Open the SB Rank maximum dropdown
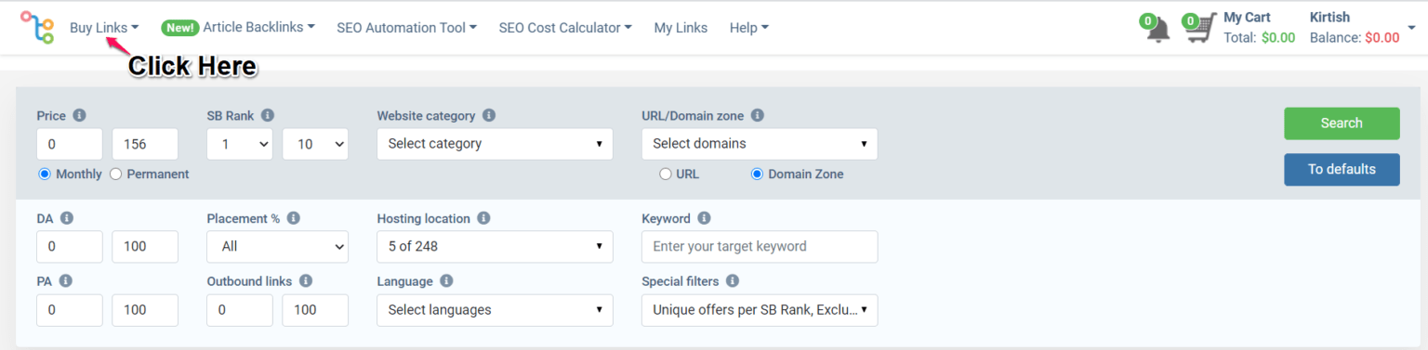The image size is (1428, 350). [x=315, y=144]
